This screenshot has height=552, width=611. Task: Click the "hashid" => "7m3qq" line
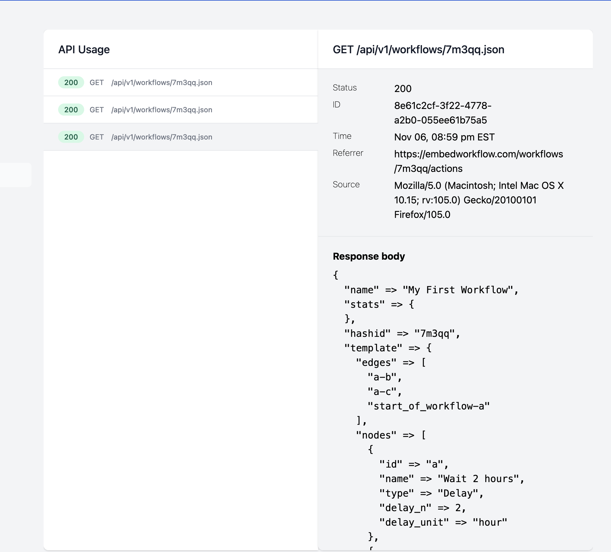pos(402,333)
